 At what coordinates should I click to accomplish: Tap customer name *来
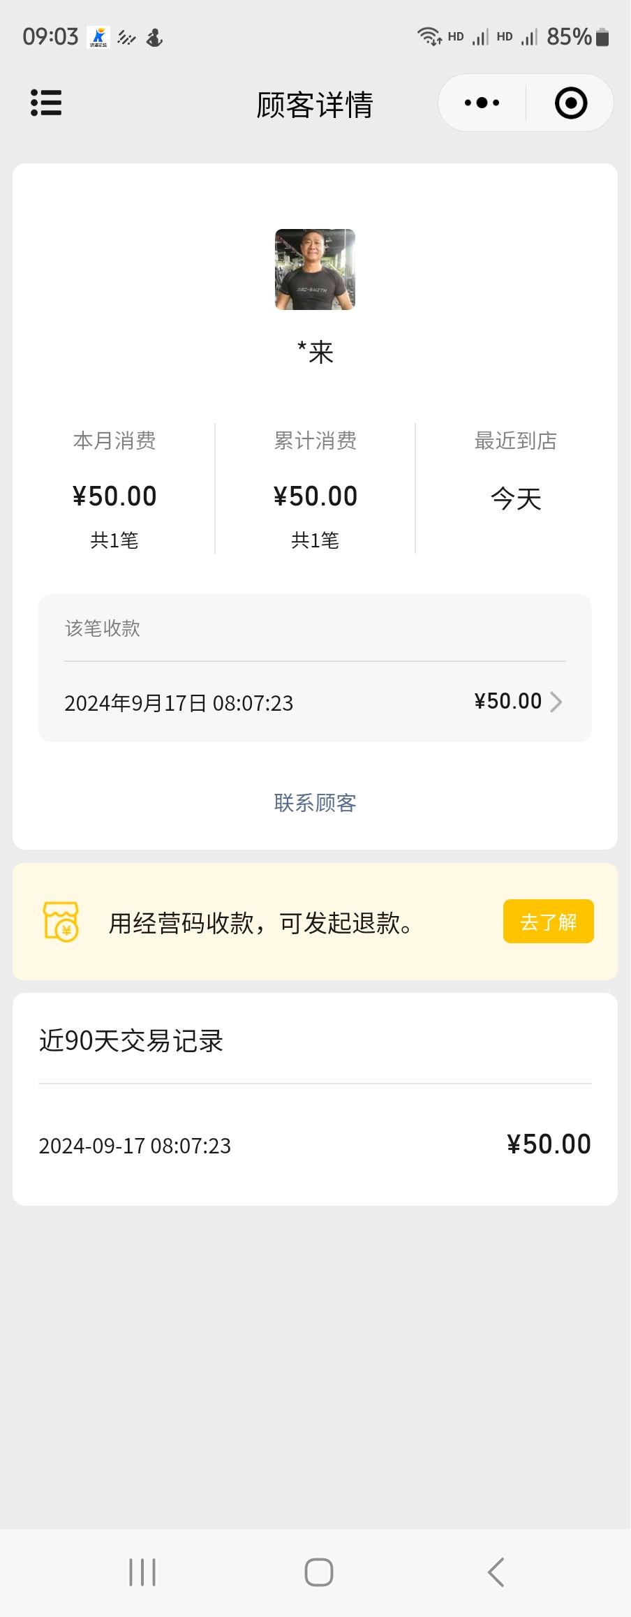(315, 352)
